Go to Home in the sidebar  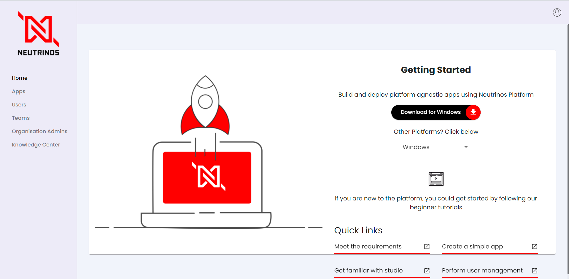coord(20,78)
